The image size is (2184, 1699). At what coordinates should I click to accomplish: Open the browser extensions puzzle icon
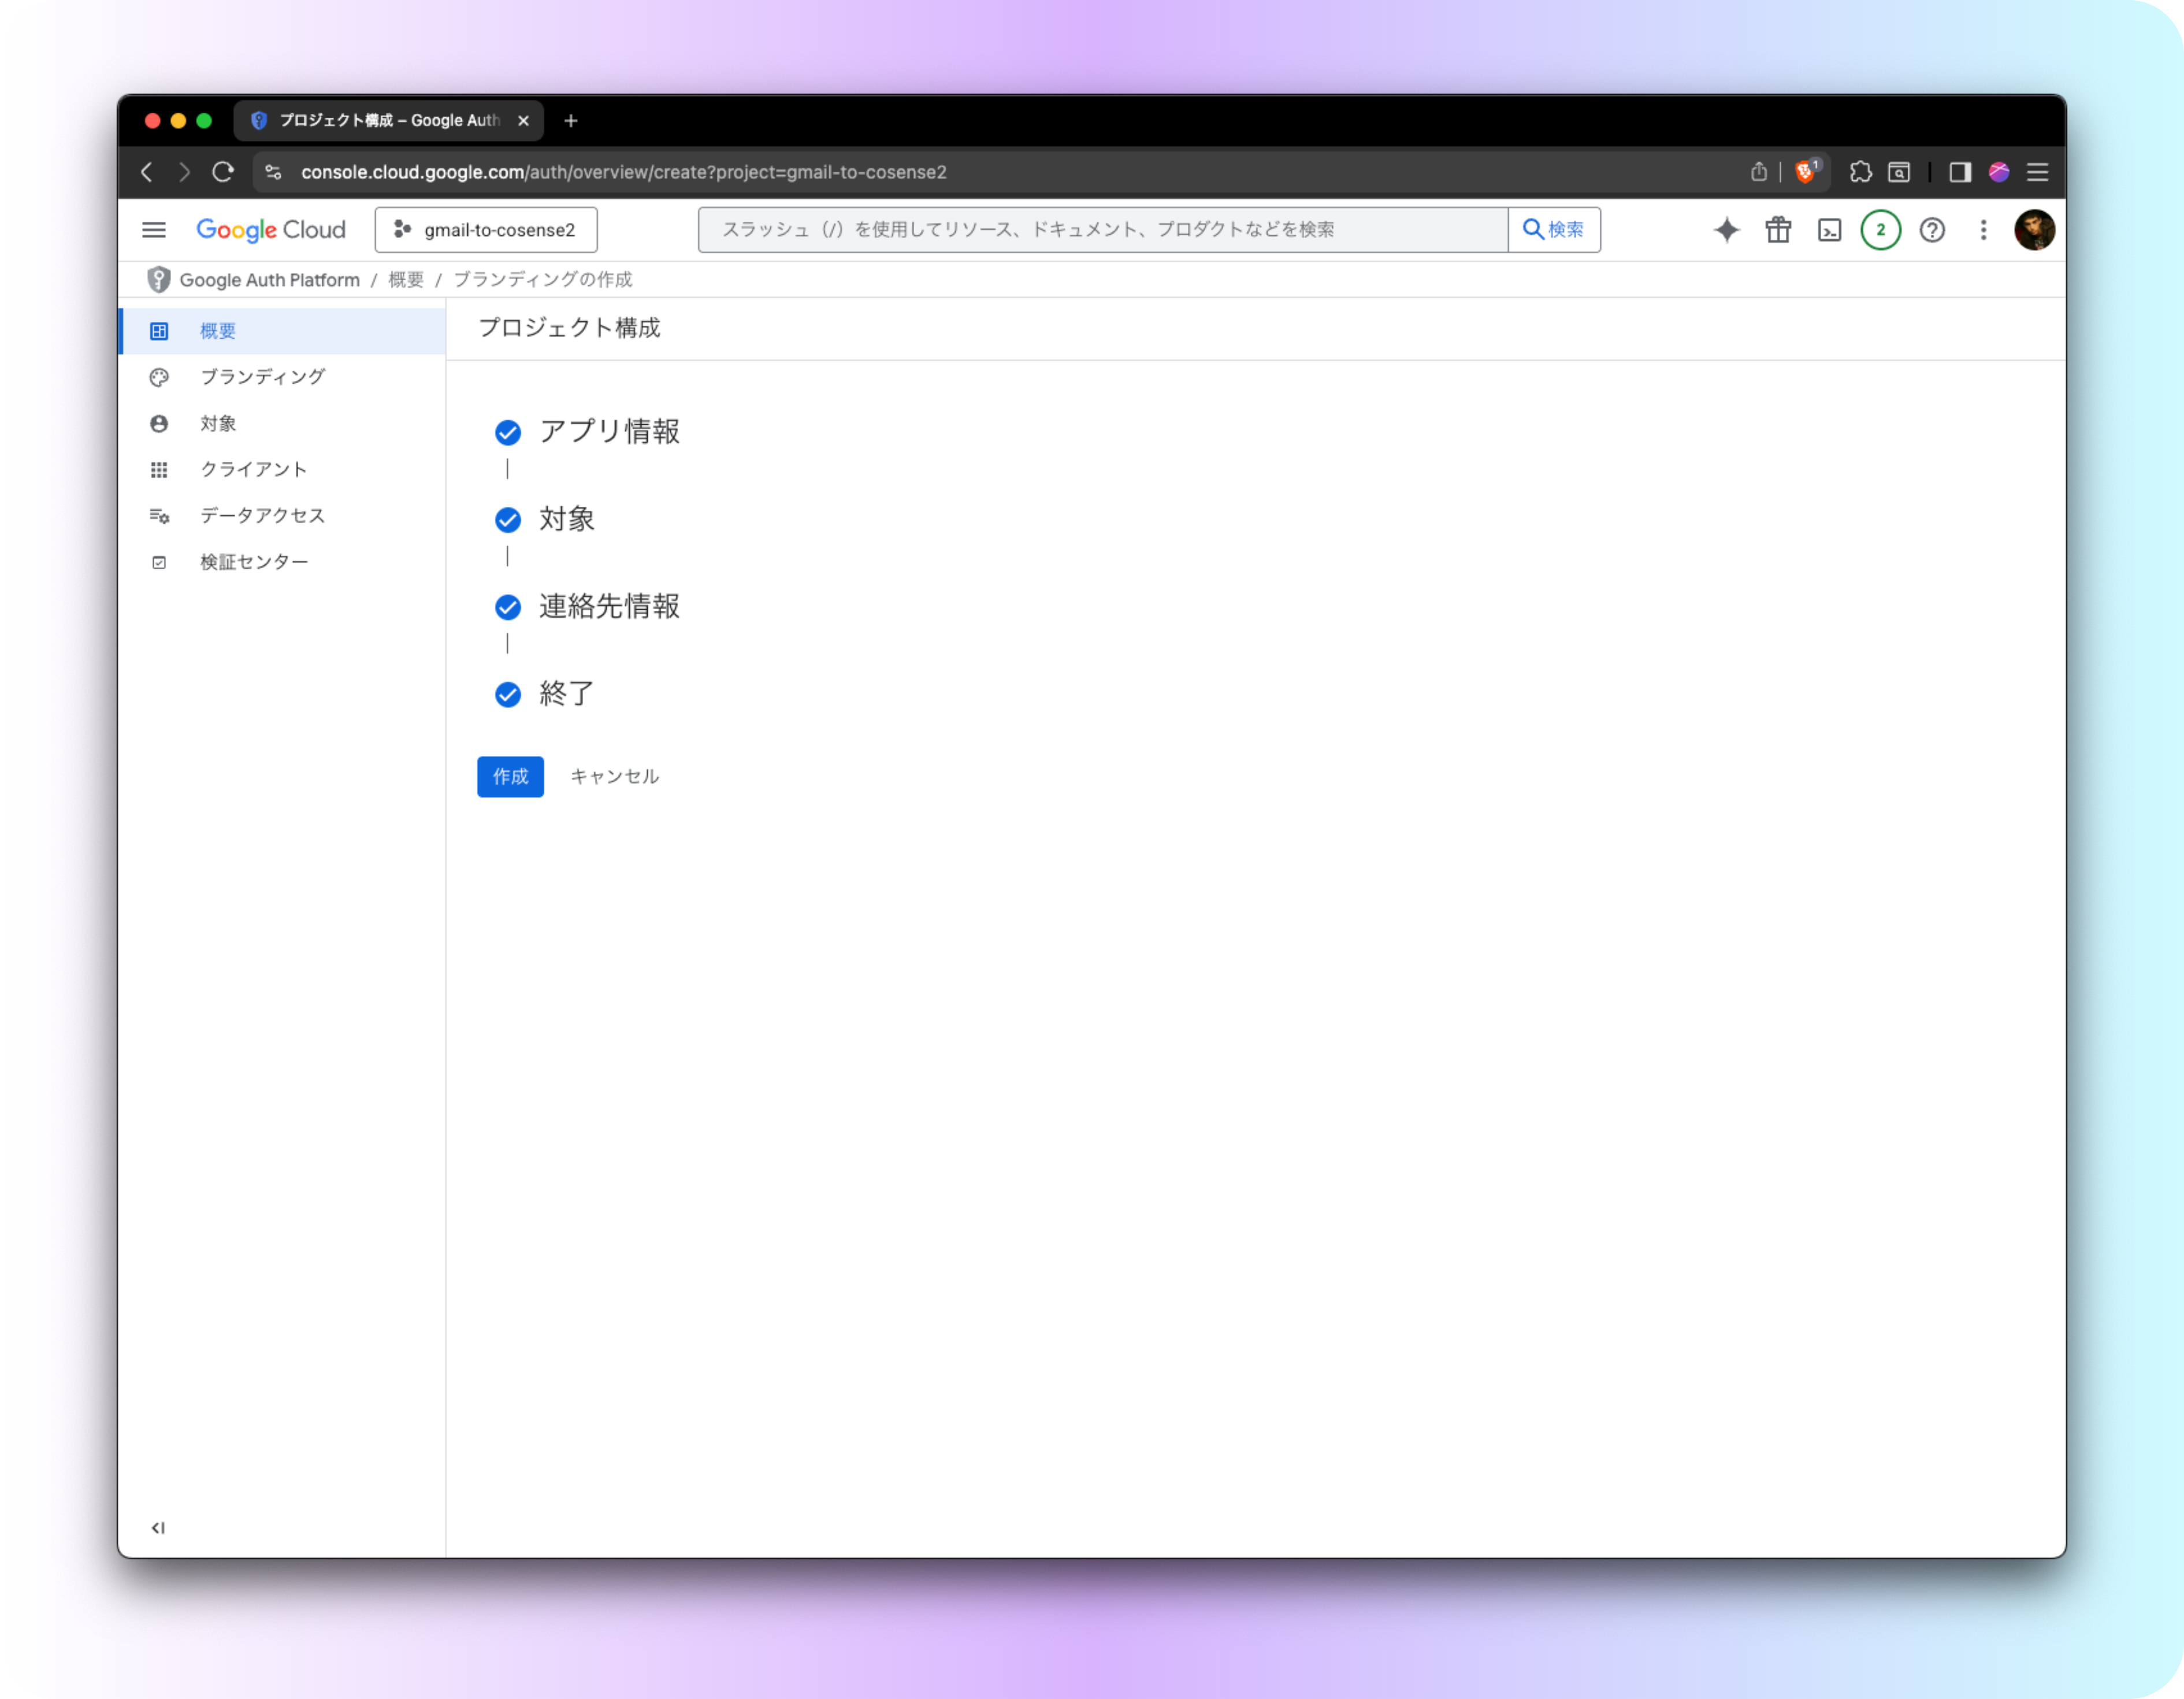[x=1861, y=172]
